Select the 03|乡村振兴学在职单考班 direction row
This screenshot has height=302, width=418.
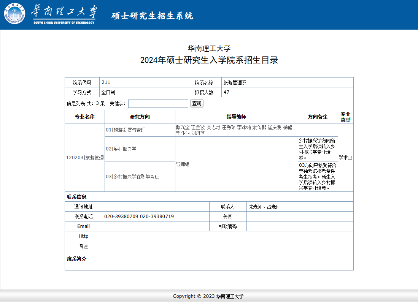pyautogui.click(x=140, y=177)
